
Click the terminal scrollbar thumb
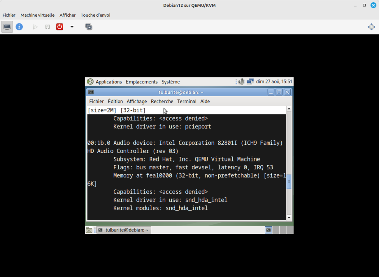(289, 182)
